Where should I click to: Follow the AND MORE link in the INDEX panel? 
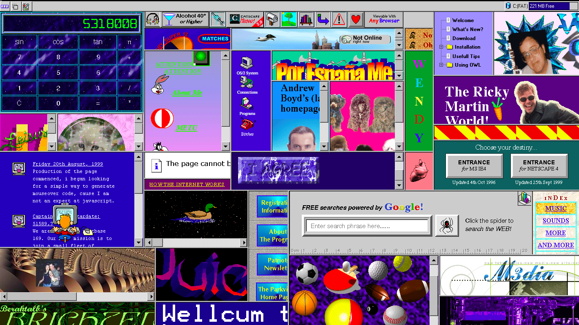coord(556,245)
